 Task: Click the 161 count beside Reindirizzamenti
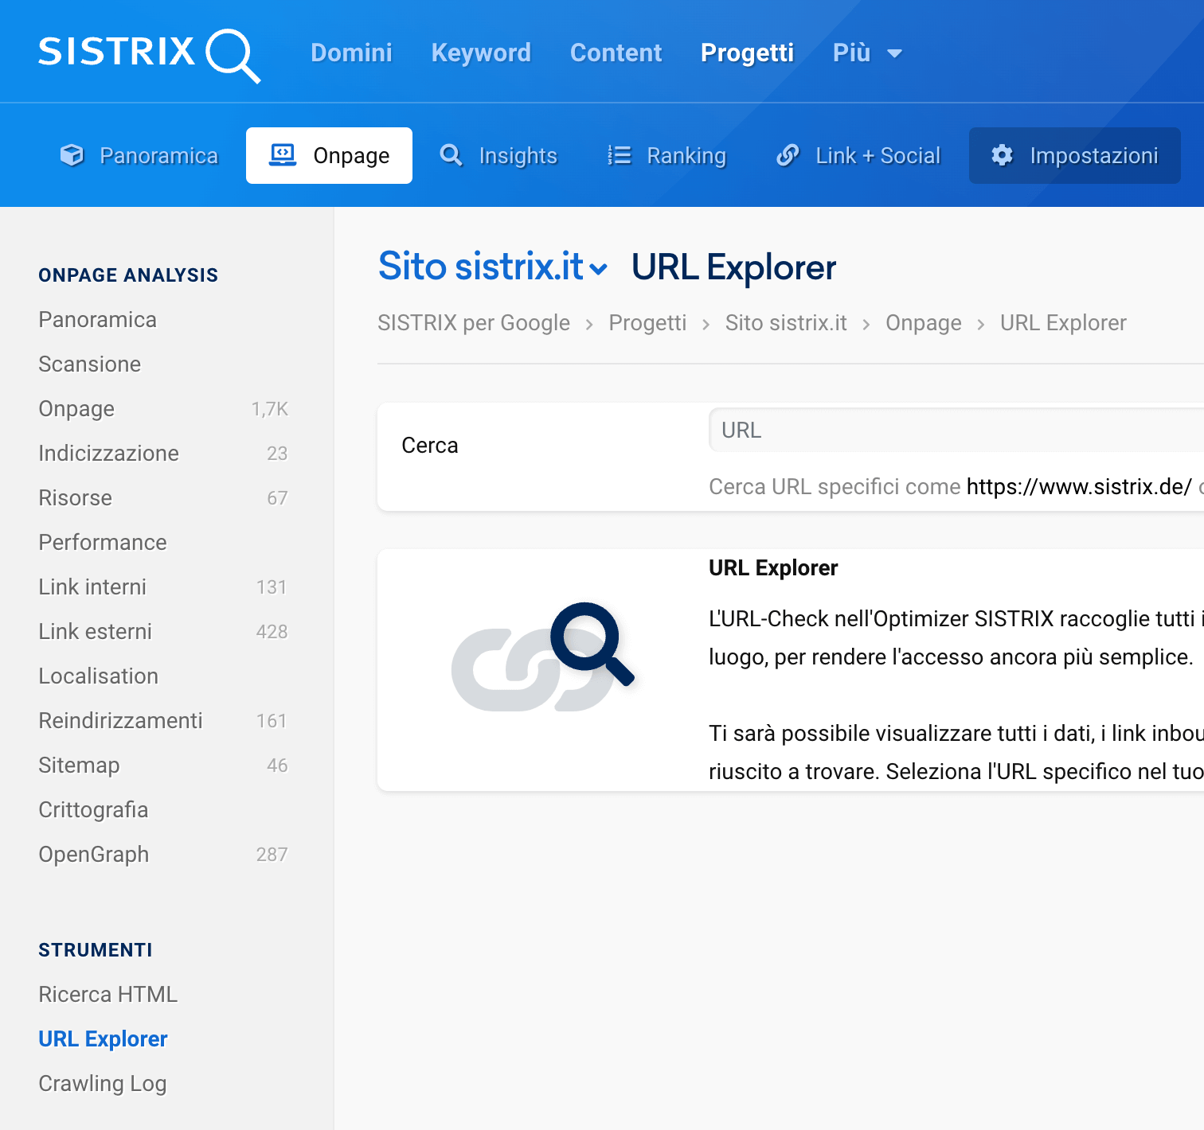click(x=272, y=721)
